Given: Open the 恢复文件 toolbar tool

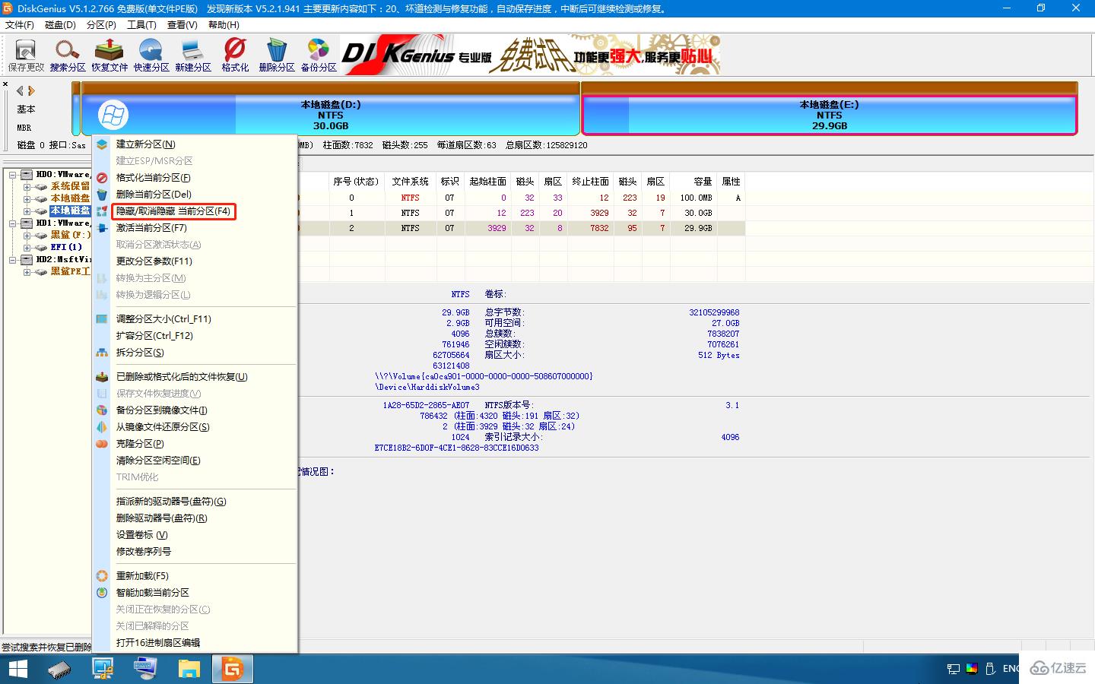Looking at the screenshot, I should click(109, 55).
